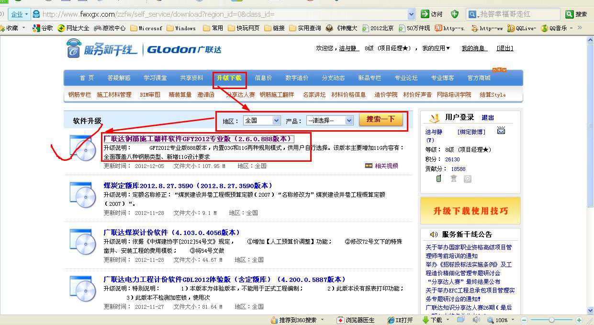Open the 升级下载使用技巧 banner
The height and width of the screenshot is (325, 594).
tap(471, 211)
